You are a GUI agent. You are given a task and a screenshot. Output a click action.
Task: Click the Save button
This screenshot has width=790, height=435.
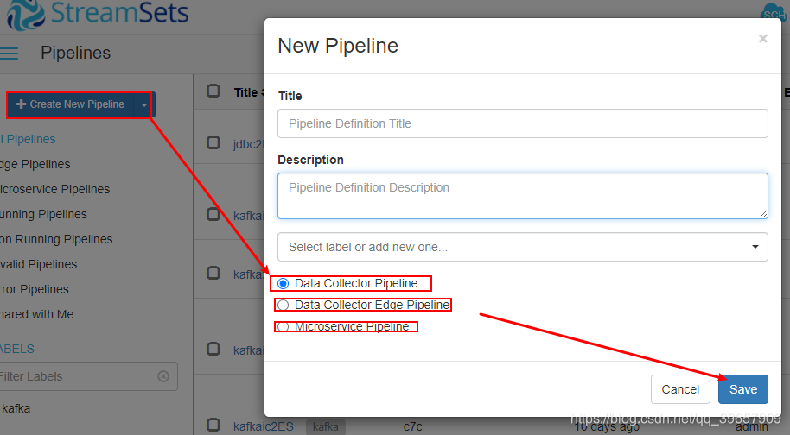coord(743,389)
